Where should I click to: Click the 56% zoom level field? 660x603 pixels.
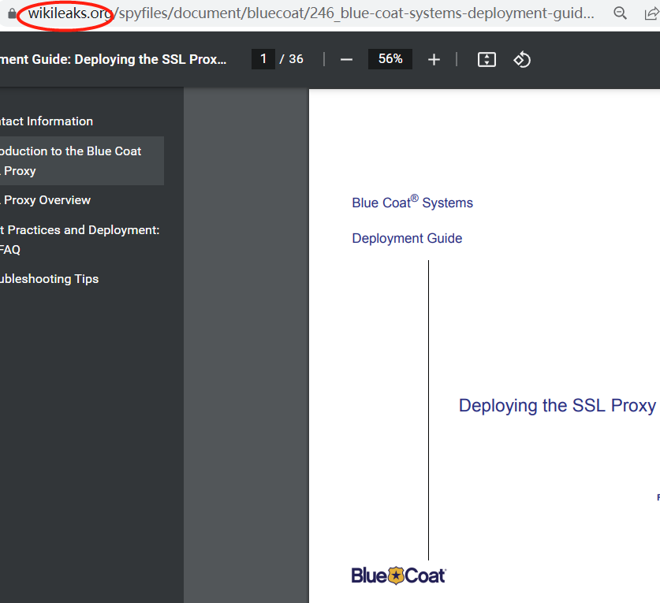point(390,59)
